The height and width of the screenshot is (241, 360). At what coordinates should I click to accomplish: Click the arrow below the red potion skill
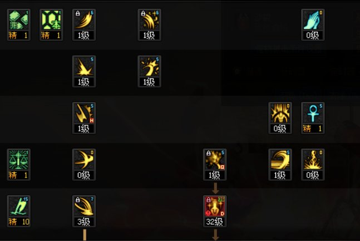pyautogui.click(x=215, y=235)
